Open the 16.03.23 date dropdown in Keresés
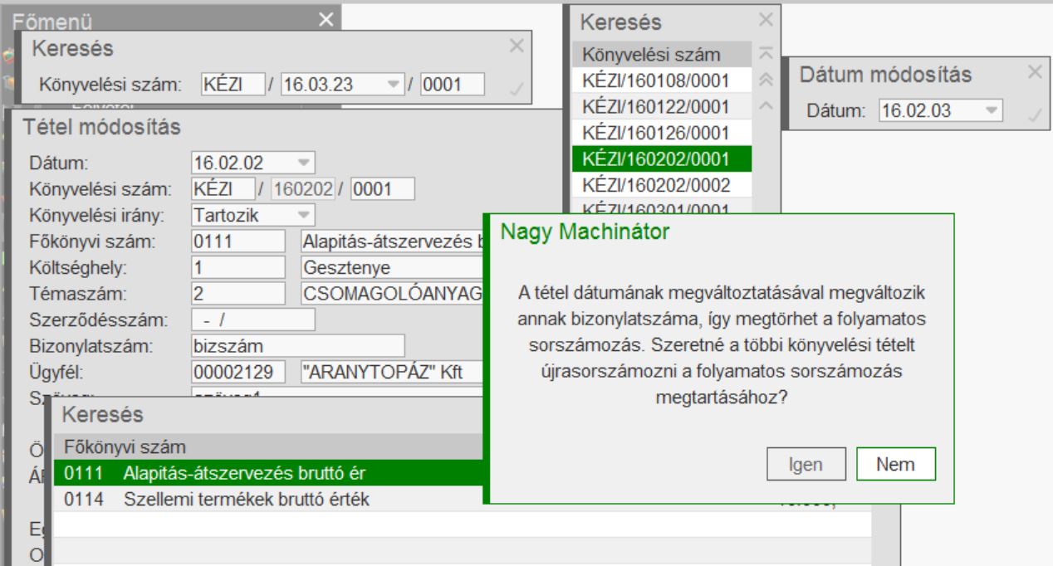Image resolution: width=1053 pixels, height=566 pixels. click(x=392, y=84)
